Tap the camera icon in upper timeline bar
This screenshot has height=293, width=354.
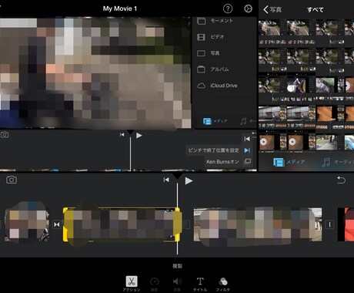pos(5,135)
